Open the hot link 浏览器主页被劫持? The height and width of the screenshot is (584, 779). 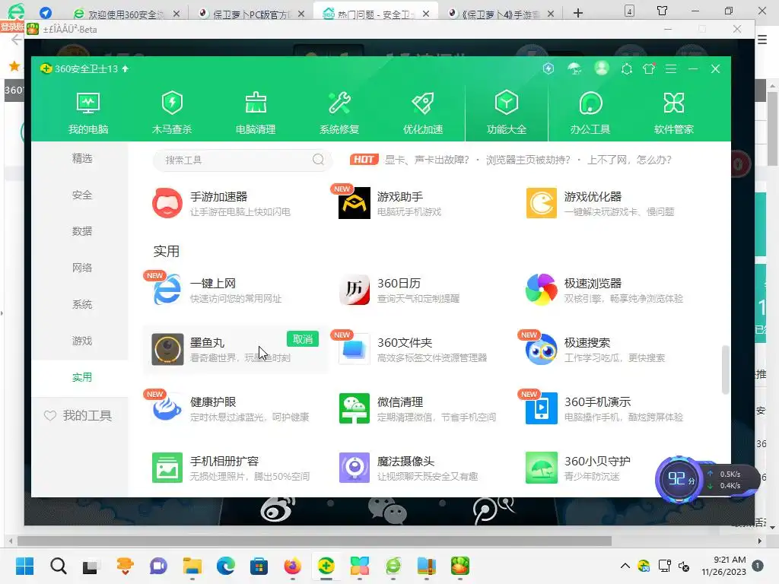click(x=528, y=160)
